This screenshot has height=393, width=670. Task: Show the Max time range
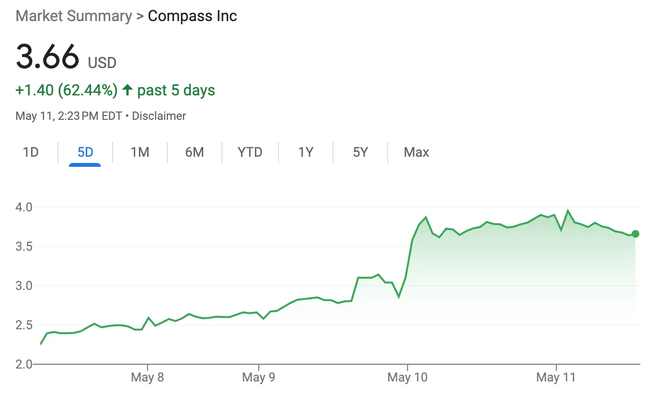416,152
